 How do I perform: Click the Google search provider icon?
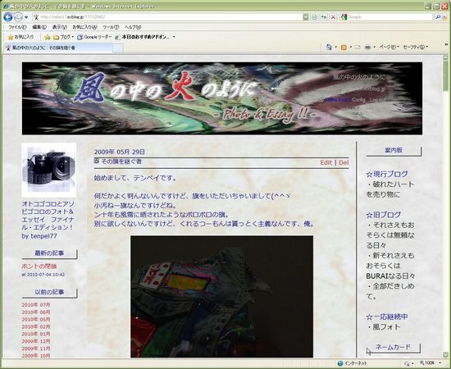pyautogui.click(x=344, y=17)
